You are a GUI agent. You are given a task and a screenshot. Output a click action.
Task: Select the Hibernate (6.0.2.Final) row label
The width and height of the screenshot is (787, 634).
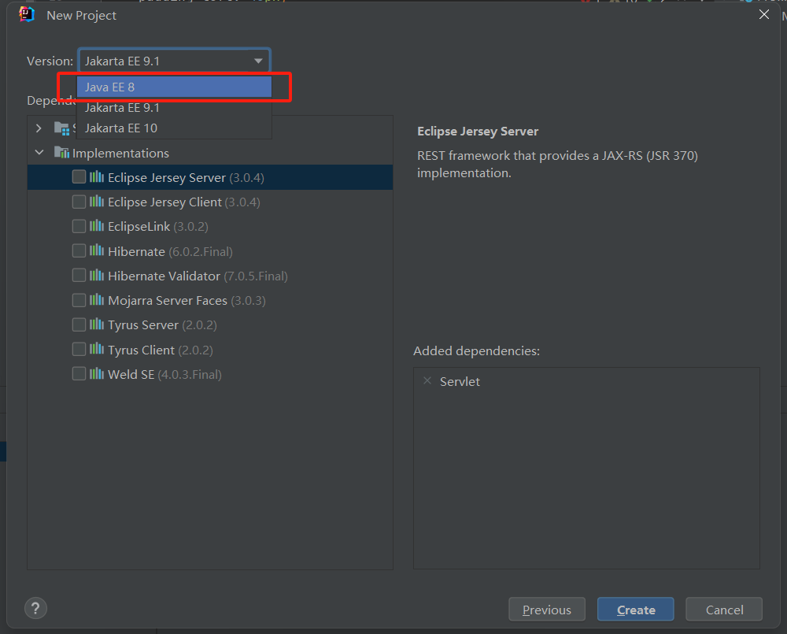[x=170, y=251]
